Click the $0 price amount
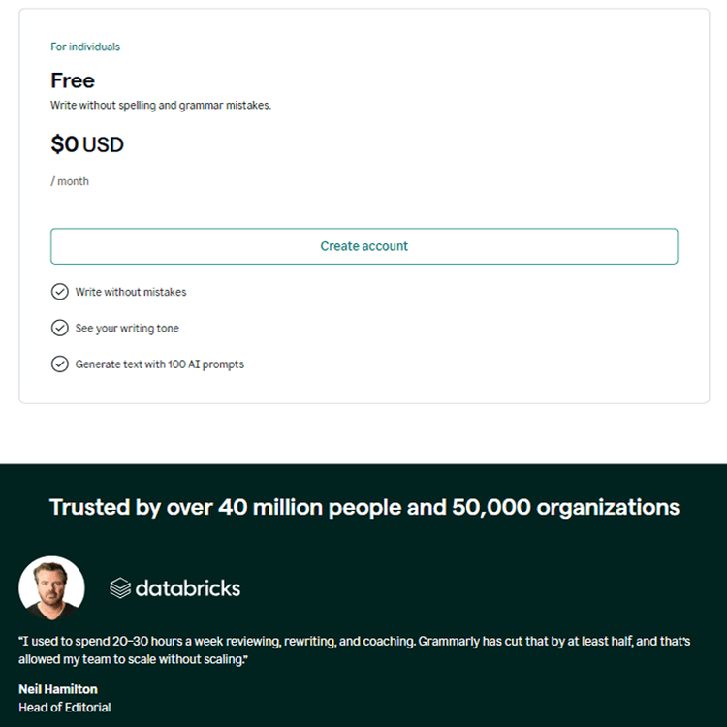The image size is (727, 727). point(64,145)
